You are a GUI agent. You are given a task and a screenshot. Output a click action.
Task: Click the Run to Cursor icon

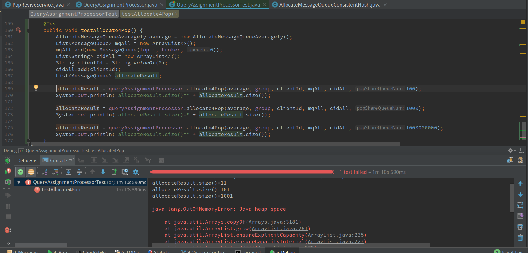click(148, 161)
